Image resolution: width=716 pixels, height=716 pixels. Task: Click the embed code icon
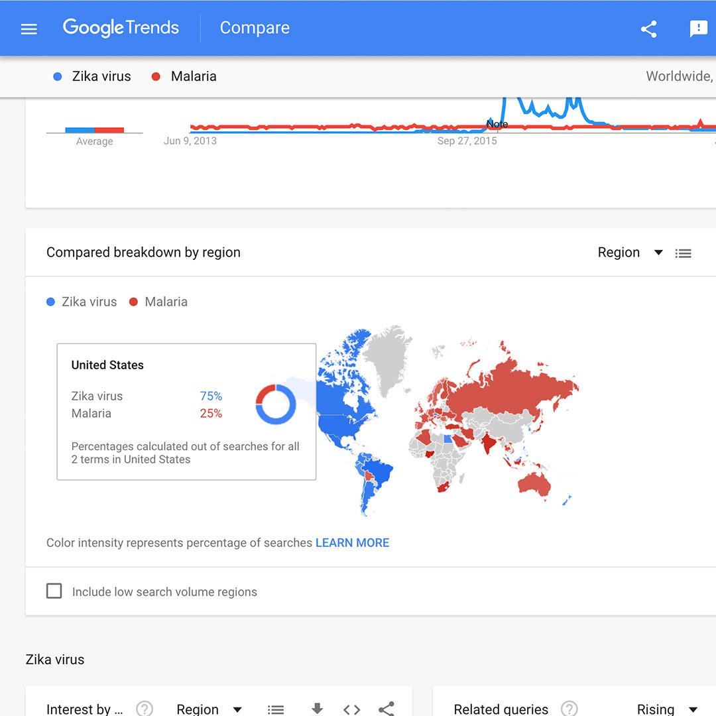[351, 709]
